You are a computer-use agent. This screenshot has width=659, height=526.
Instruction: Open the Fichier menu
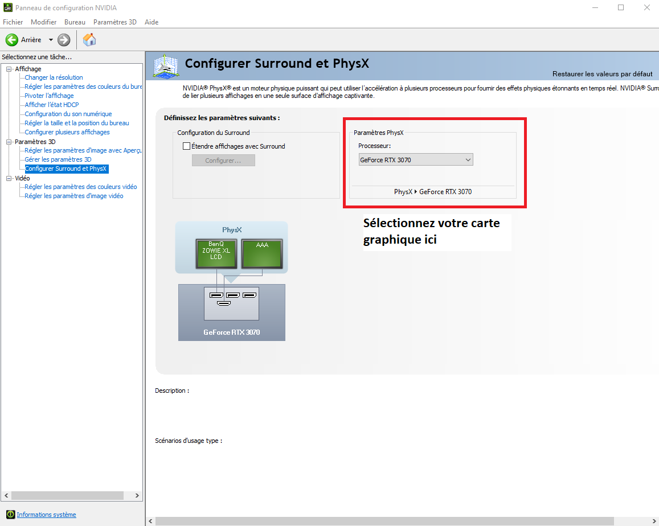click(x=13, y=22)
